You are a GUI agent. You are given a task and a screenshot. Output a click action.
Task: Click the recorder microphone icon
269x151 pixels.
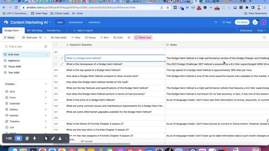[x=34, y=138]
